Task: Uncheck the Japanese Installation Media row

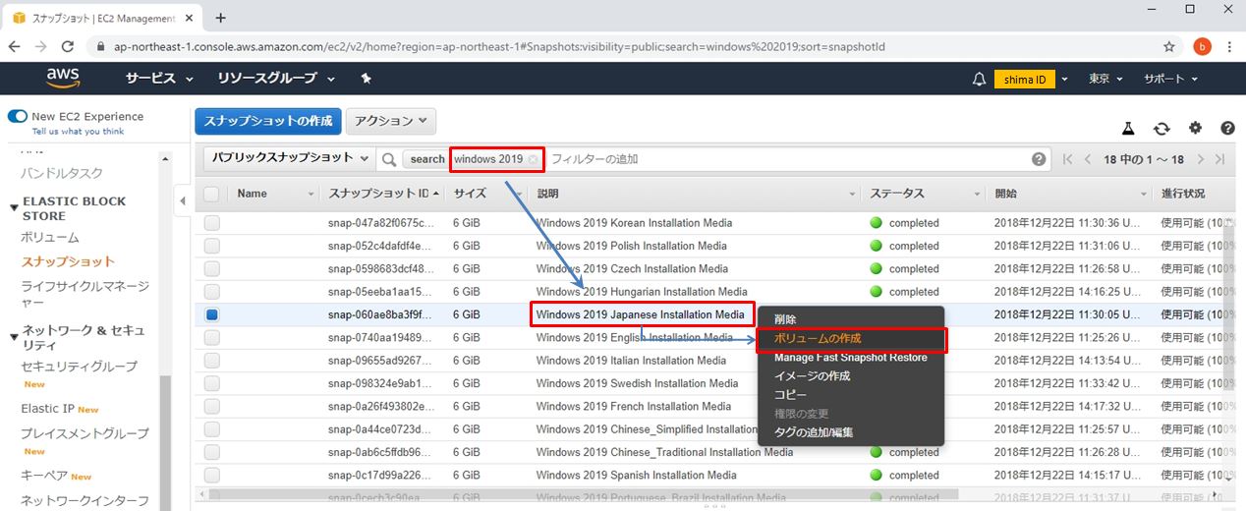Action: click(x=211, y=314)
